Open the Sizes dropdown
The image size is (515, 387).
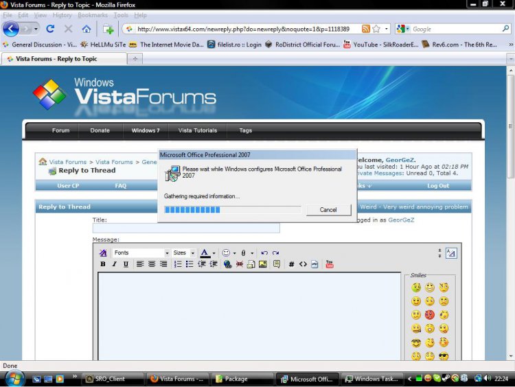point(183,253)
